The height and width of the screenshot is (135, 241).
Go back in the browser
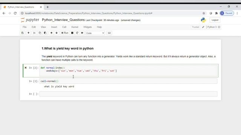click(x=4, y=13)
